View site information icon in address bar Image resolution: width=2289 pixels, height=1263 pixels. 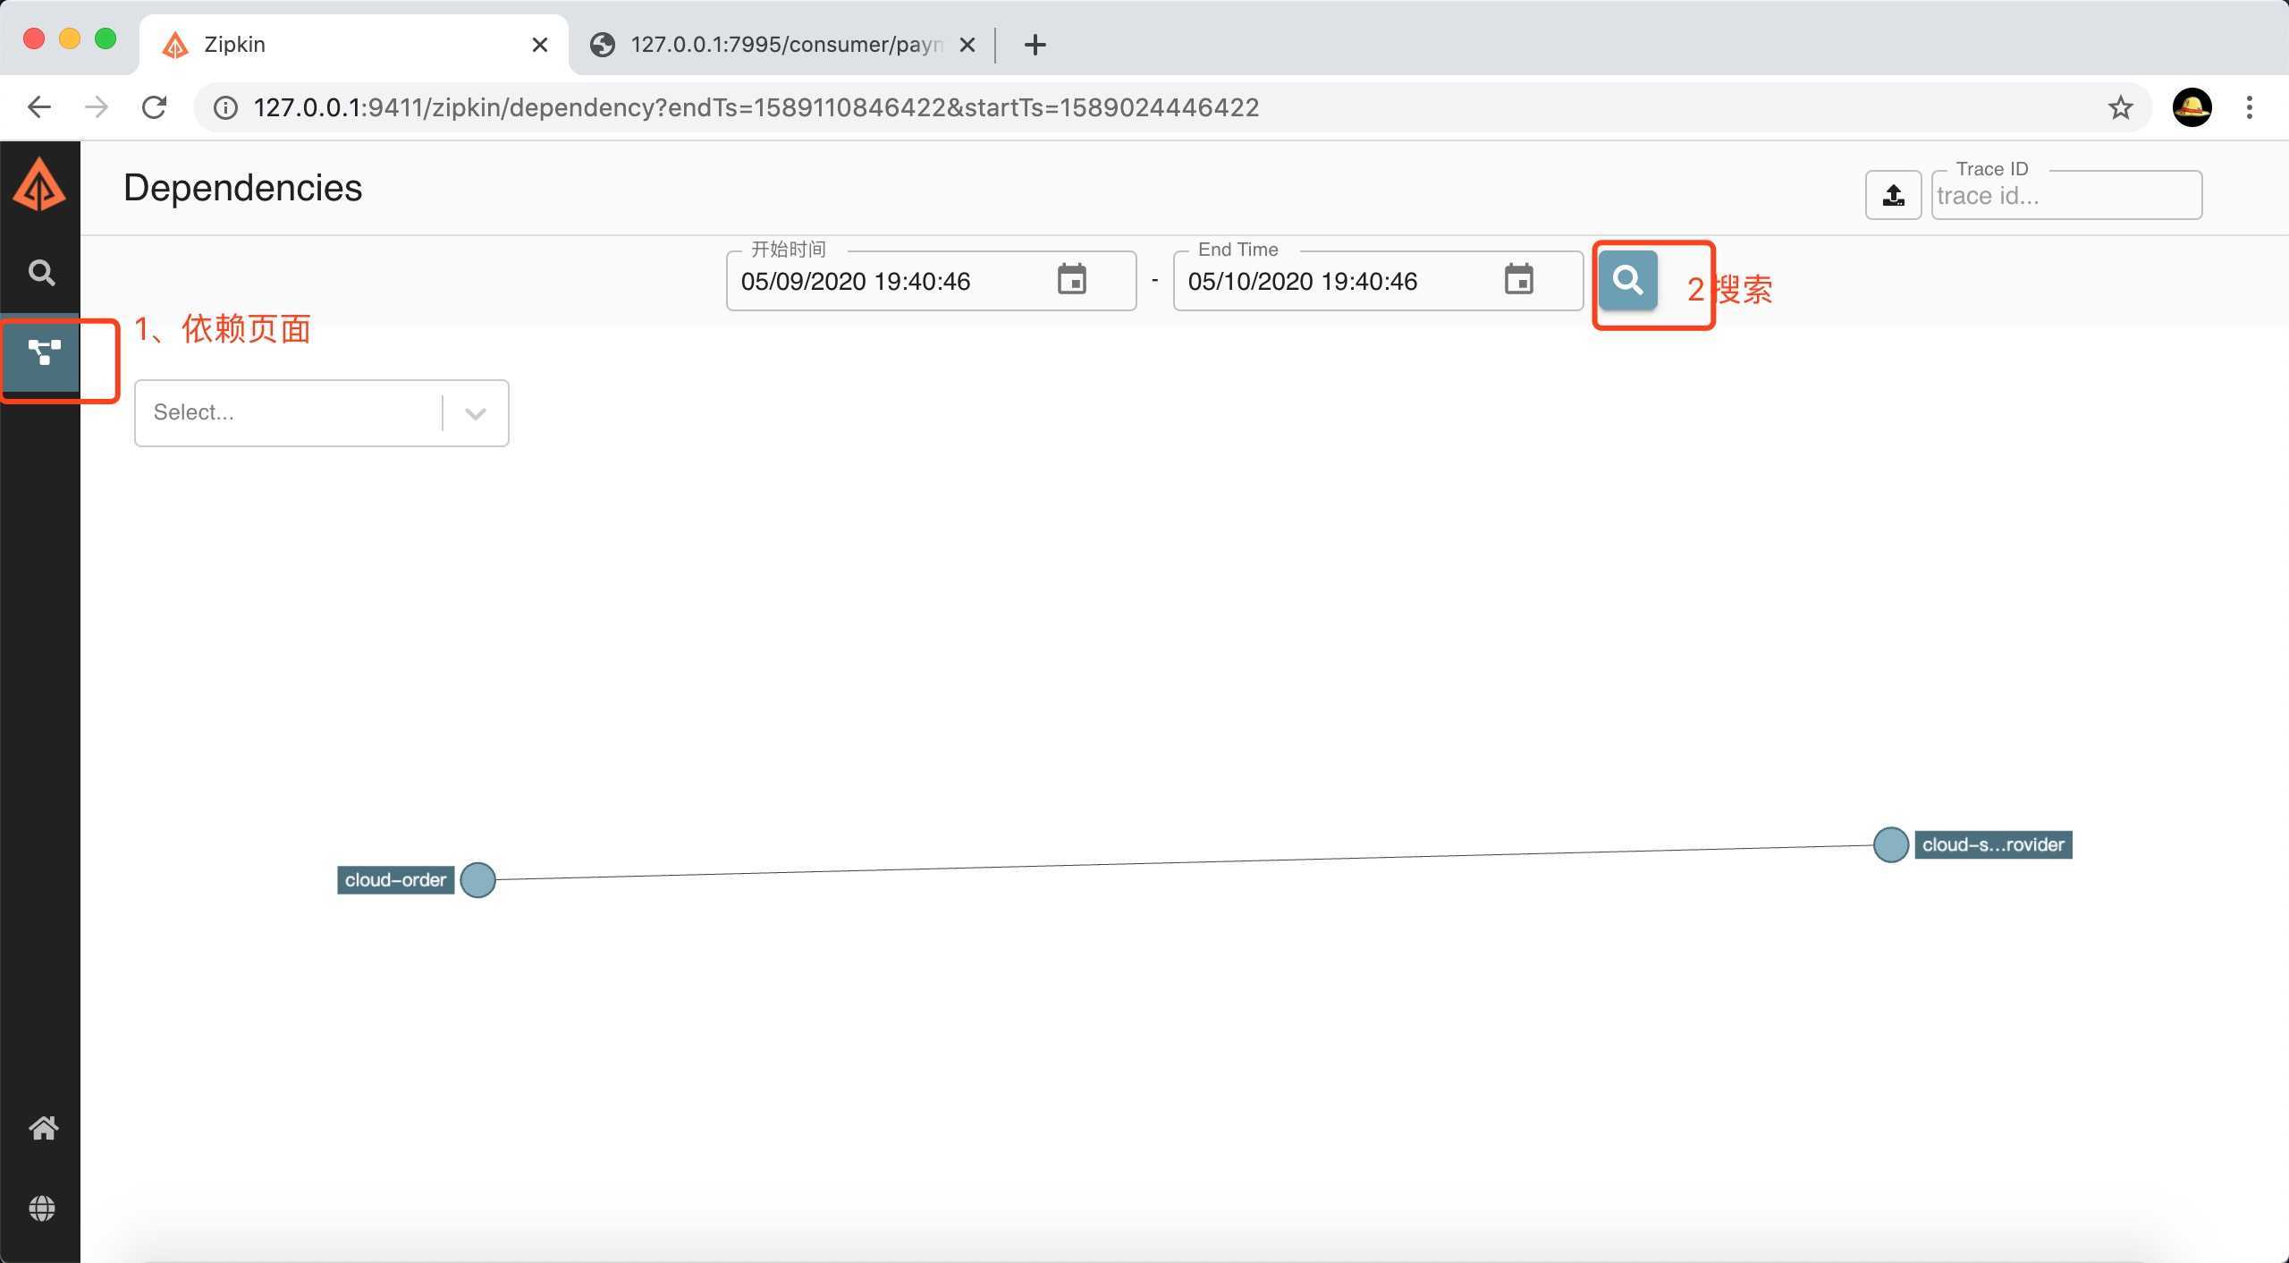224,108
